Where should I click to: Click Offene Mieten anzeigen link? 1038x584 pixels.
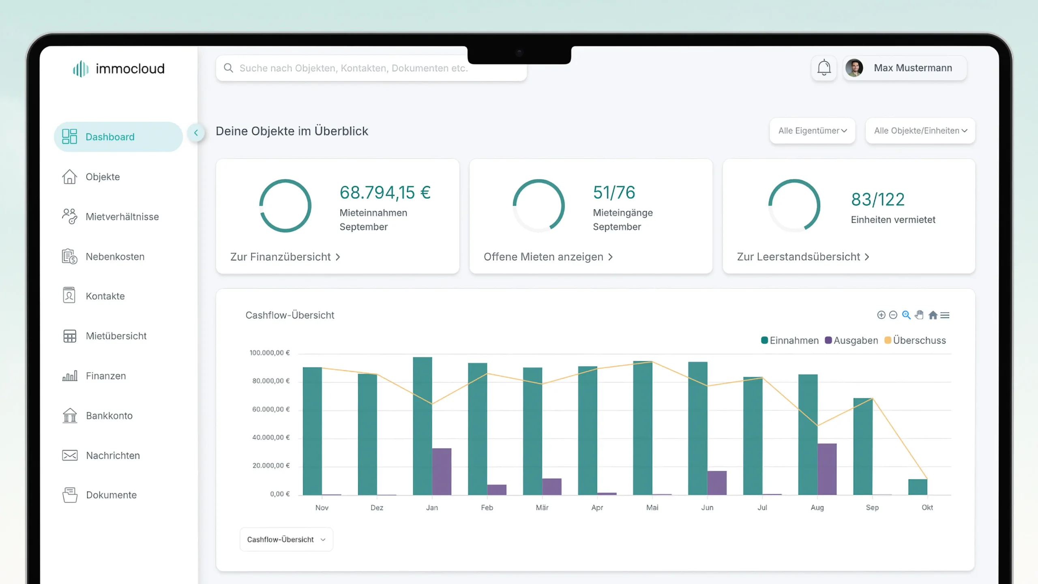point(548,257)
